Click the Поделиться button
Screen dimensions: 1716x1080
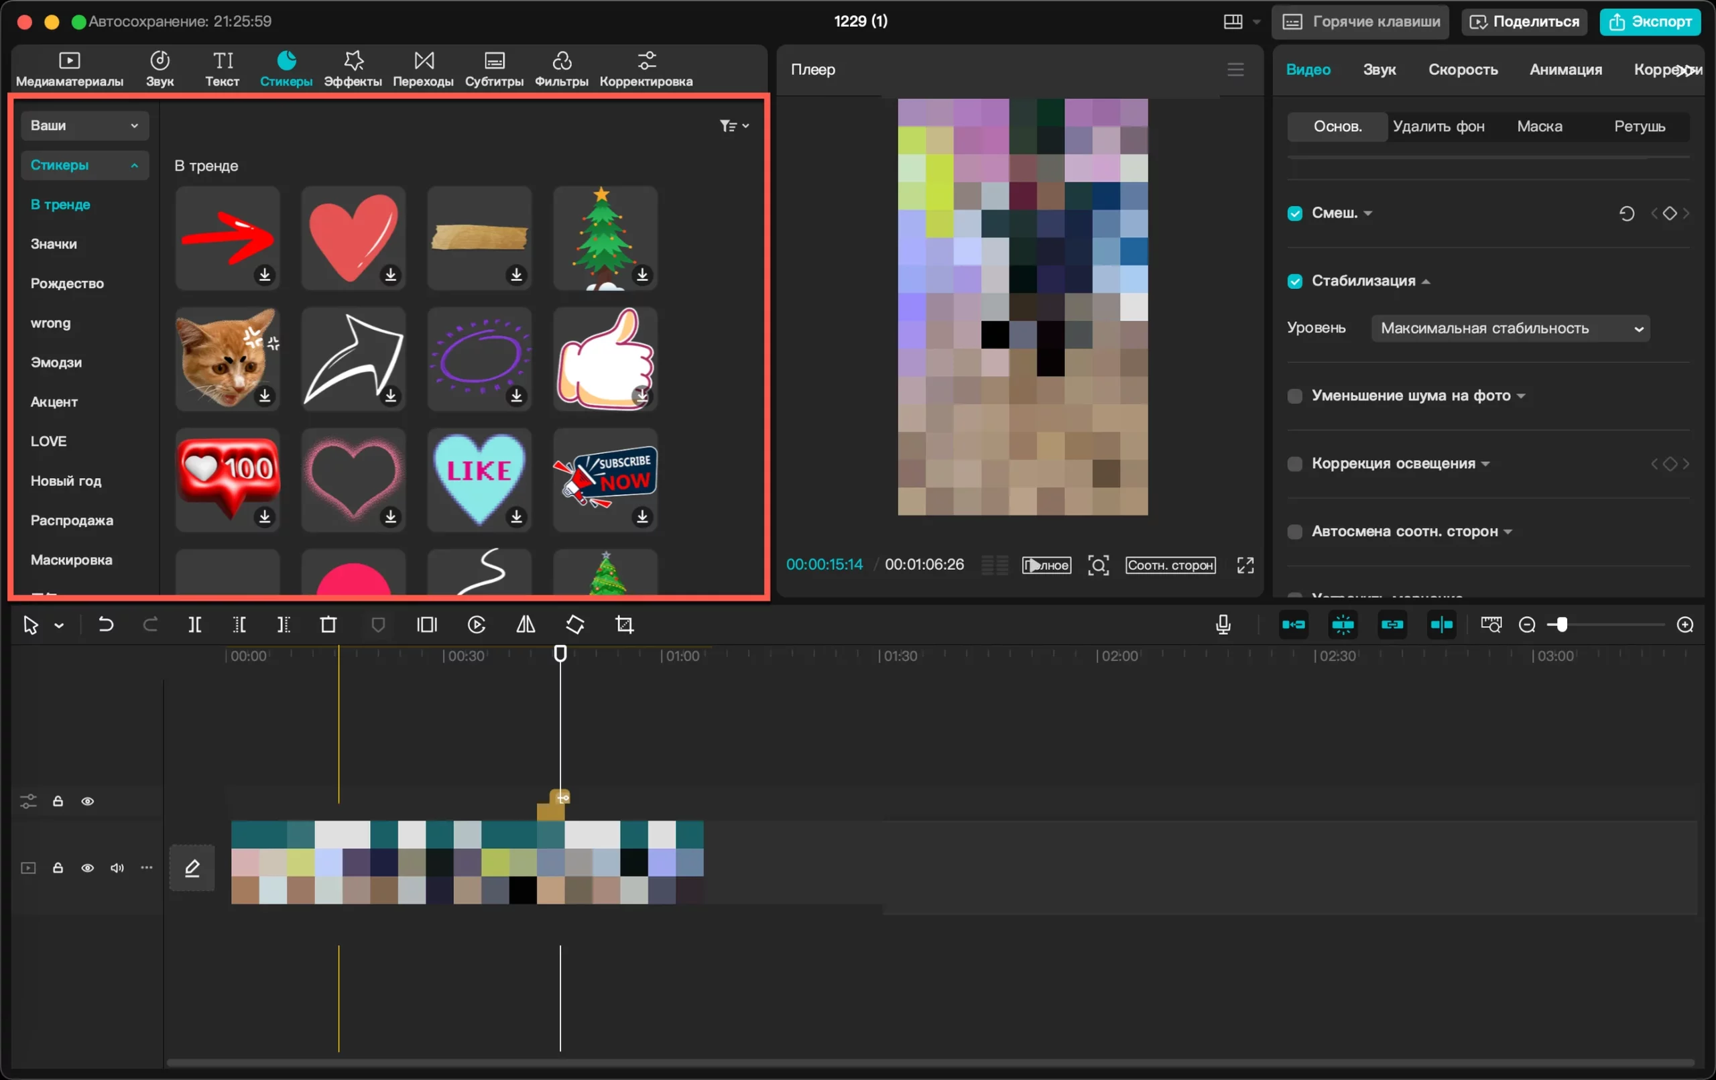1524,21
